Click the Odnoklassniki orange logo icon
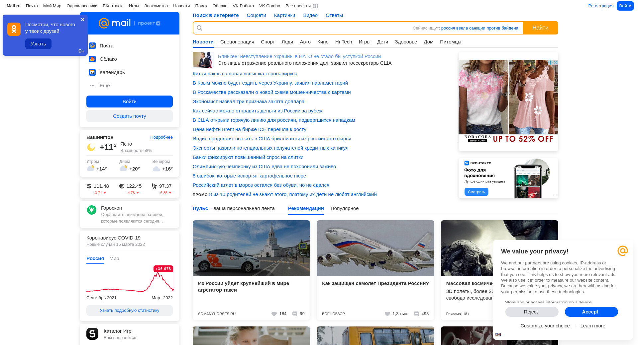Viewport: 638px width, 345px height. (14, 29)
